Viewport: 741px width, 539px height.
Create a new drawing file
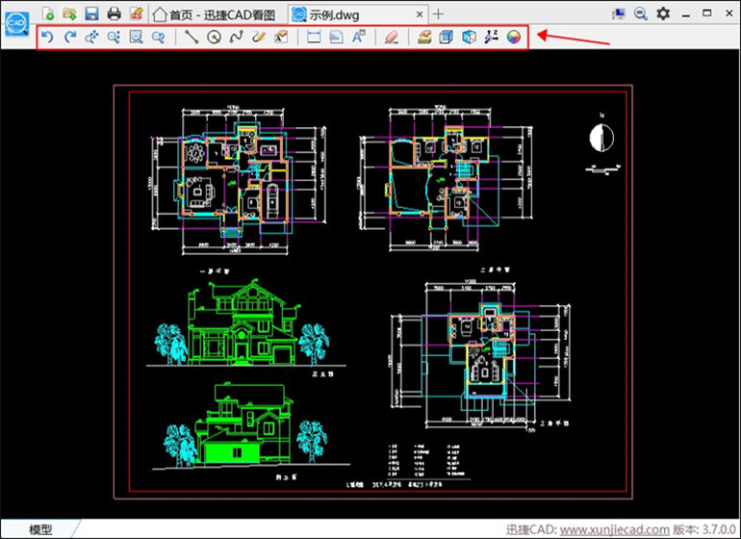(x=47, y=13)
